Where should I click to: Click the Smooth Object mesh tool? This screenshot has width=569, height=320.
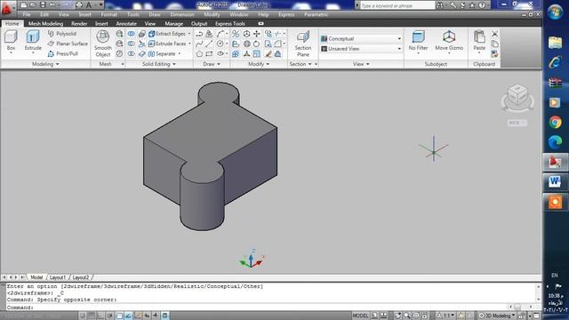coord(103,44)
